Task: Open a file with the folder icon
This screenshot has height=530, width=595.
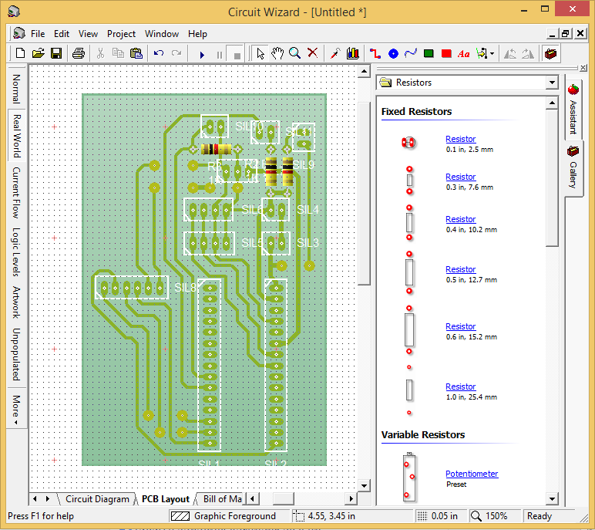Action: (38, 53)
